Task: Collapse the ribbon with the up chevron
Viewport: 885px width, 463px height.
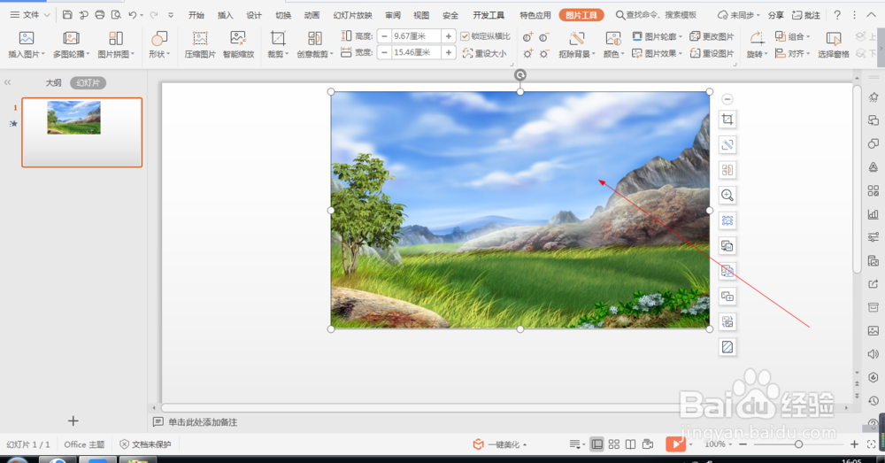Action: coord(872,15)
